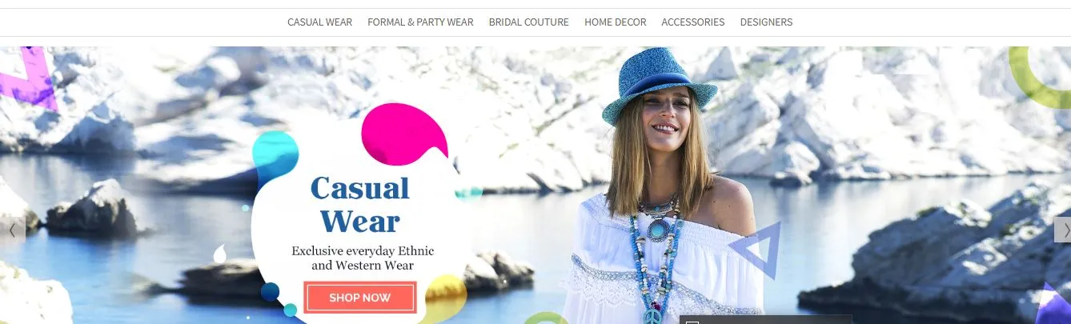1071x324 pixels.
Task: Open the Designers menu item
Action: point(766,22)
